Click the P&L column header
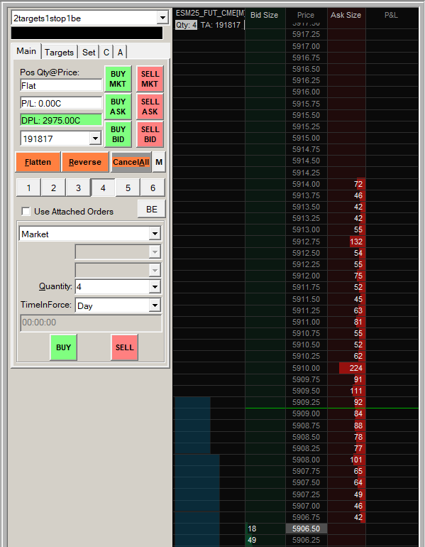 [x=391, y=15]
